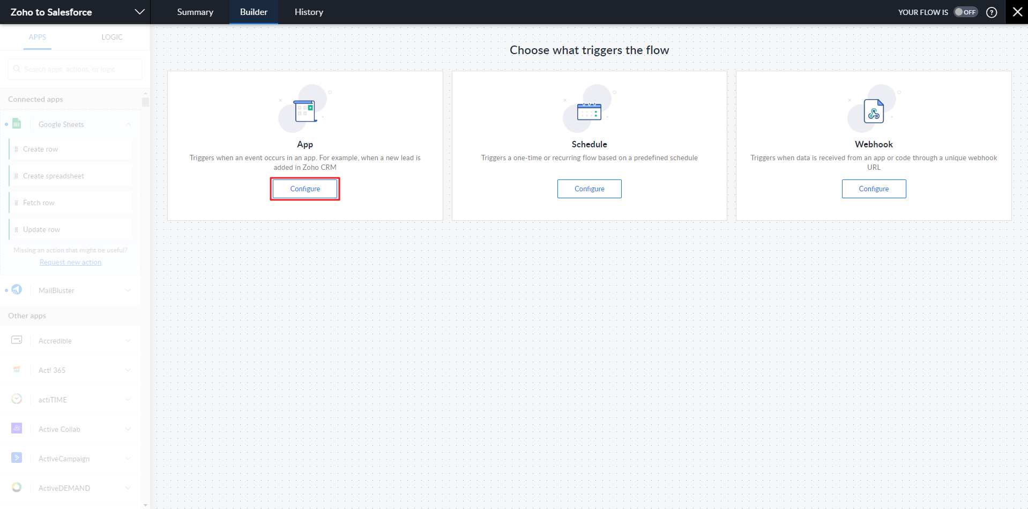
Task: Click the Request new action link
Action: [x=70, y=262]
